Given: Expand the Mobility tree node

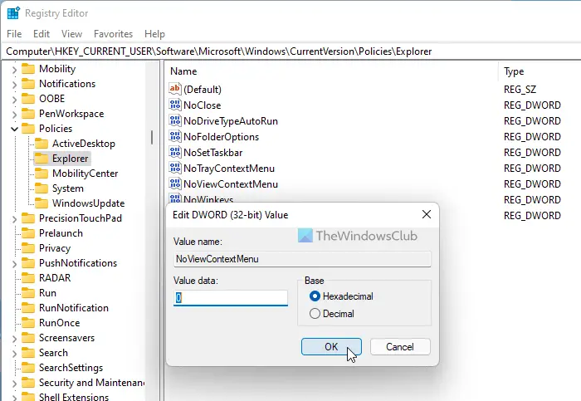Looking at the screenshot, I should pyautogui.click(x=14, y=70).
